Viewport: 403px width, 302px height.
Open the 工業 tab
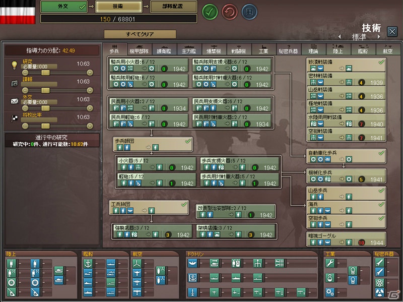click(x=263, y=49)
